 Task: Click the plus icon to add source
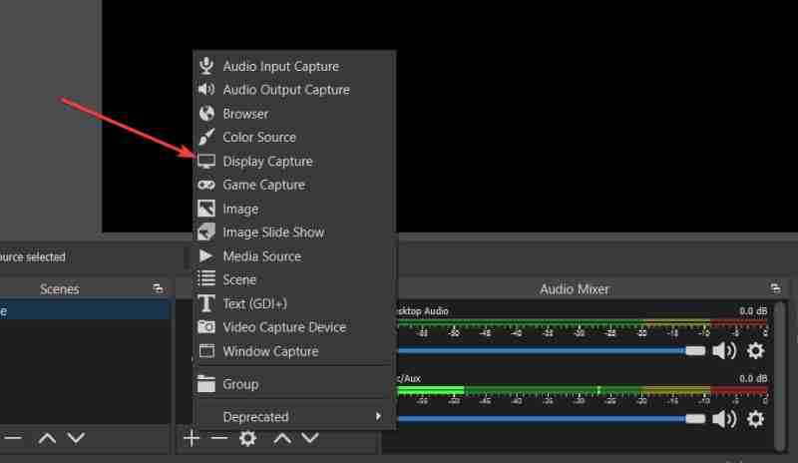[192, 438]
